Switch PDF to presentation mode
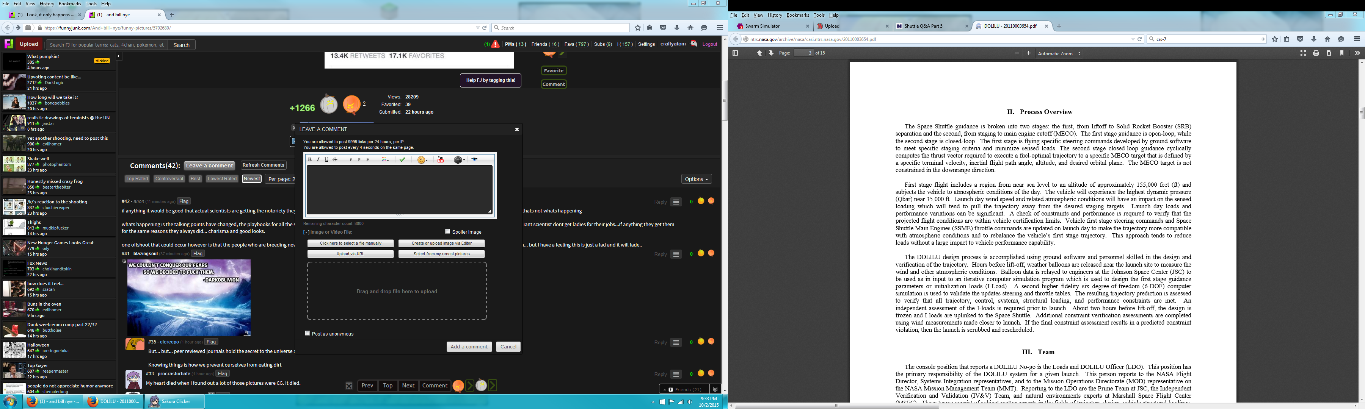This screenshot has width=1365, height=409. [1303, 53]
